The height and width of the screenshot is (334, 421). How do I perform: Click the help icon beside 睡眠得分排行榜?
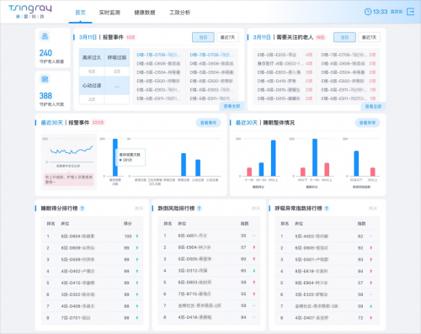click(83, 209)
